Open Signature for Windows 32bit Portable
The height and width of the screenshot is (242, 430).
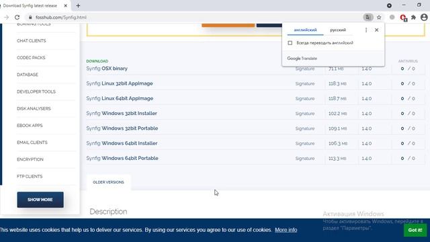coord(305,128)
